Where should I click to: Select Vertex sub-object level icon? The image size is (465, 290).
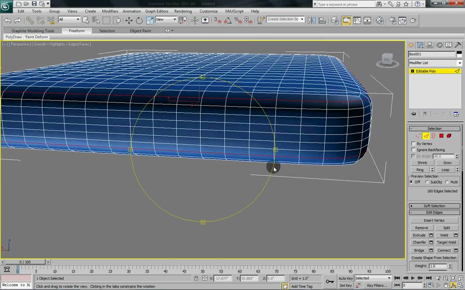pyautogui.click(x=418, y=136)
